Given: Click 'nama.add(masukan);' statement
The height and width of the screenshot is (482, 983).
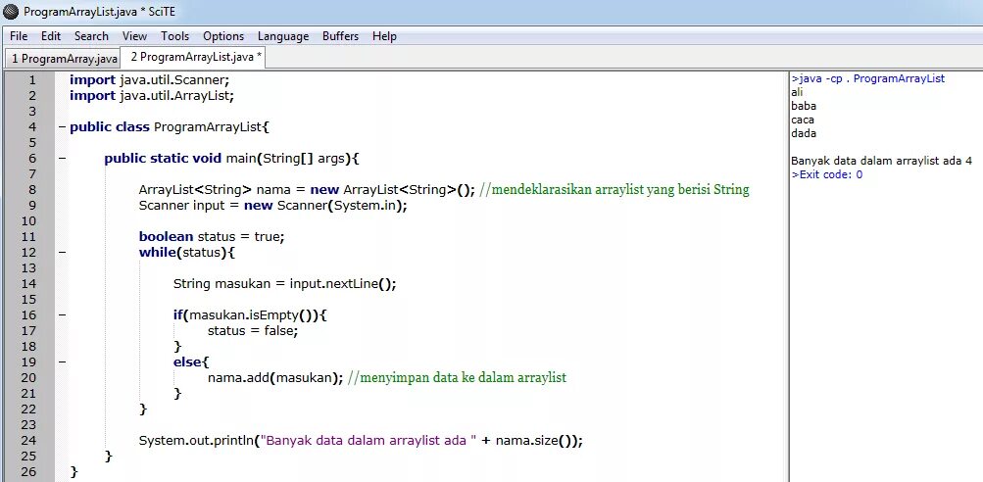Looking at the screenshot, I should pyautogui.click(x=275, y=378).
